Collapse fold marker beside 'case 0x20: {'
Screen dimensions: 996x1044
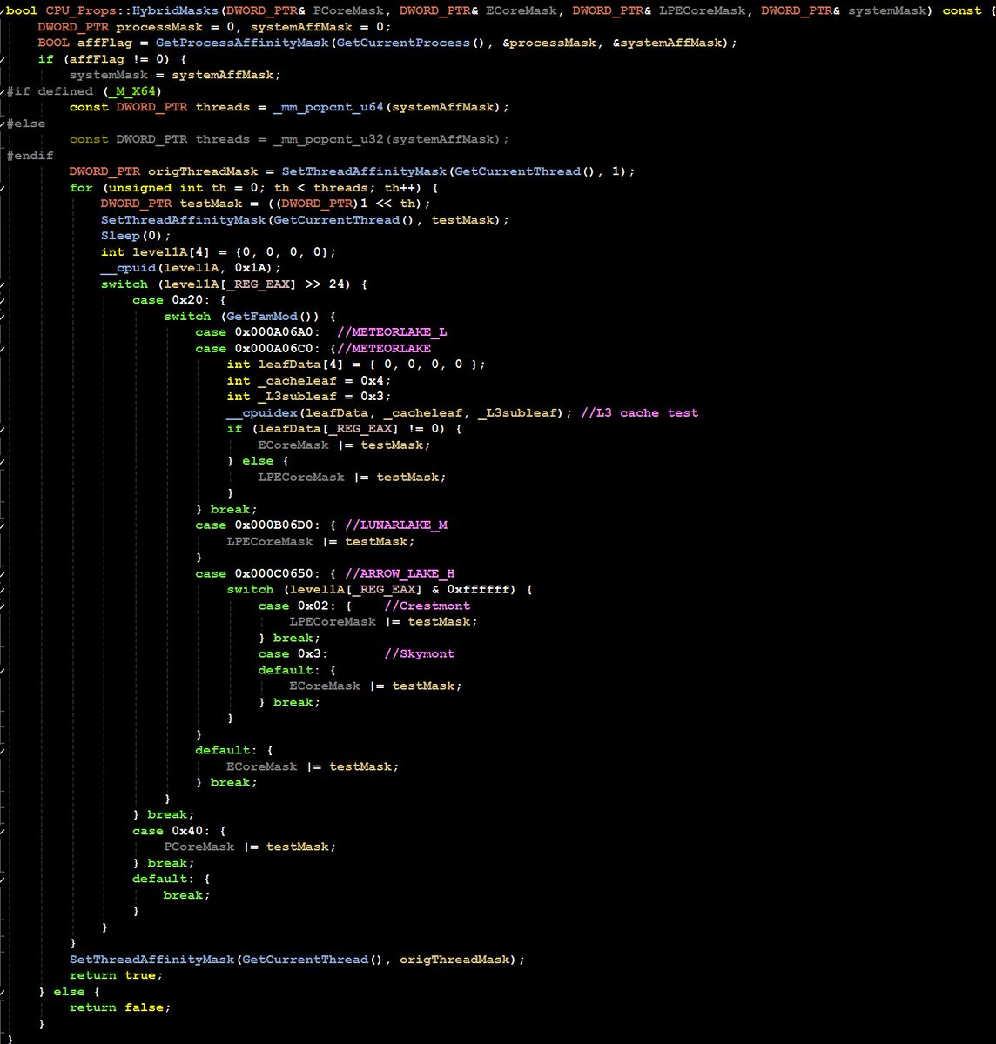coord(3,300)
